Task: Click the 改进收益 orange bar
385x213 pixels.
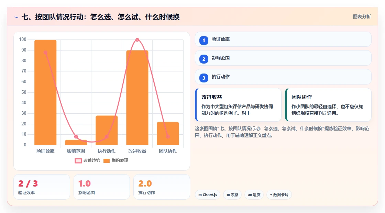Action: click(x=137, y=98)
